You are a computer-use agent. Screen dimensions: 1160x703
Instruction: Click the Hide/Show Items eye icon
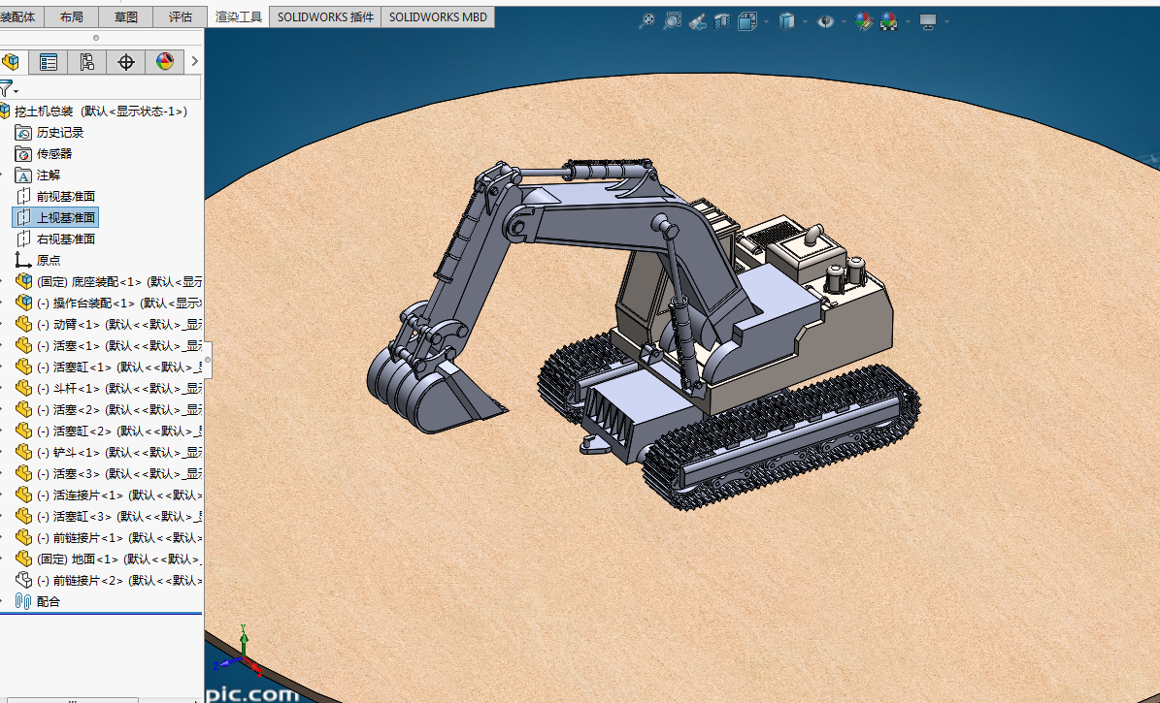point(825,21)
